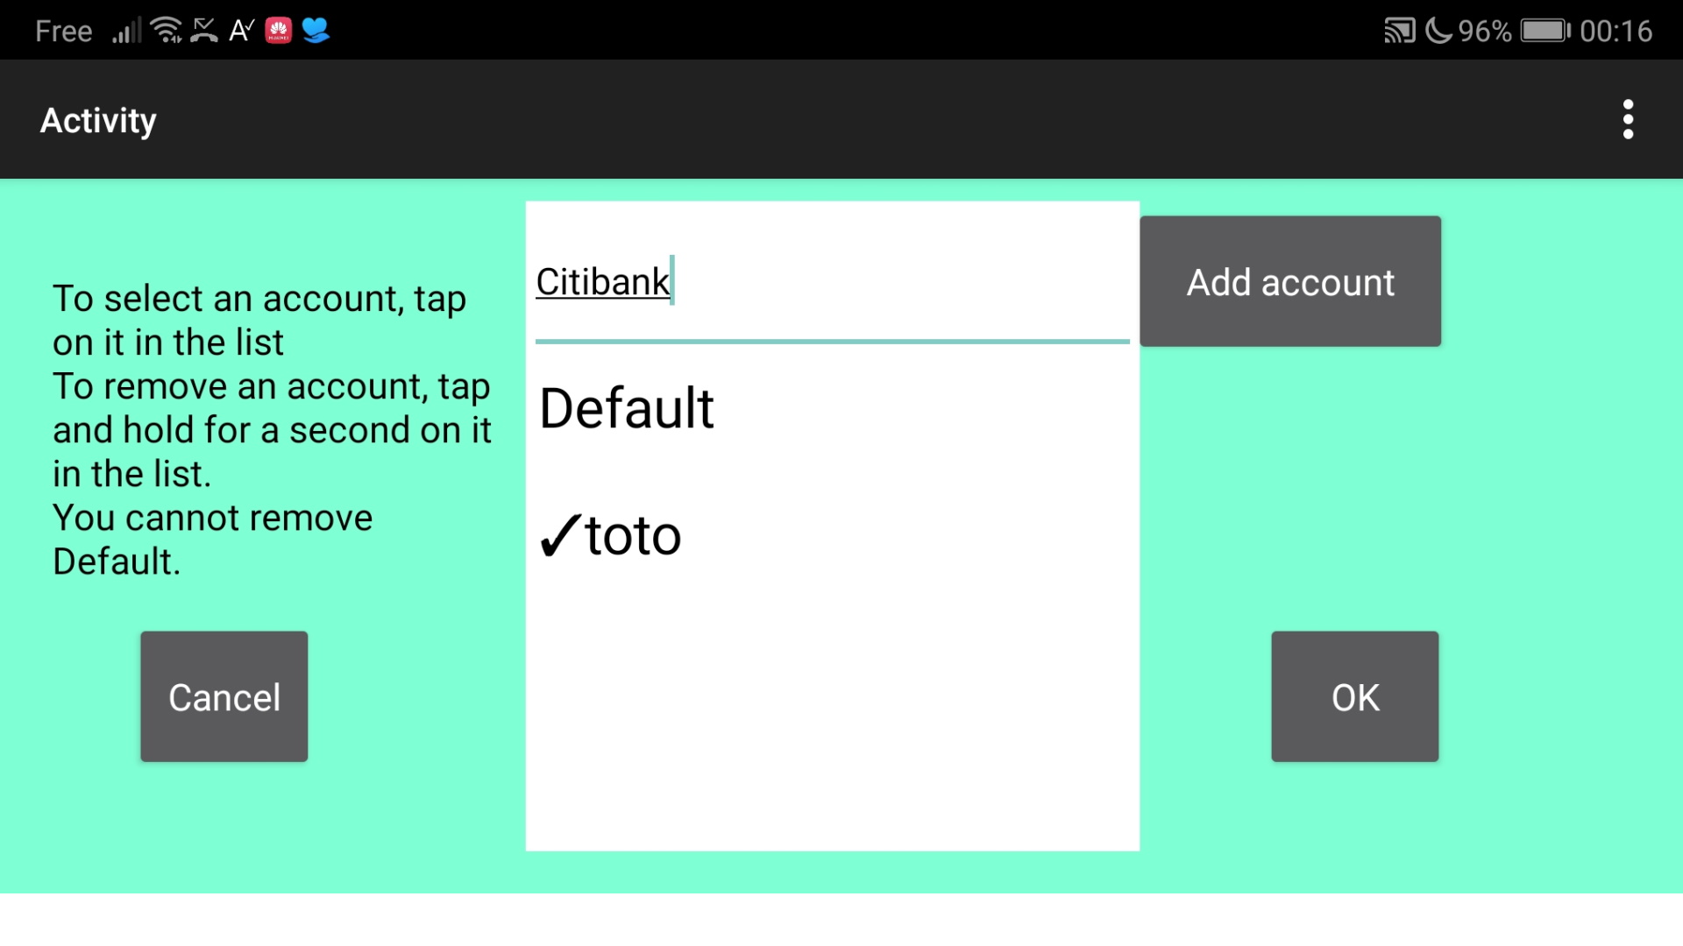
Task: Focus the Citibank account name field
Action: point(831,282)
